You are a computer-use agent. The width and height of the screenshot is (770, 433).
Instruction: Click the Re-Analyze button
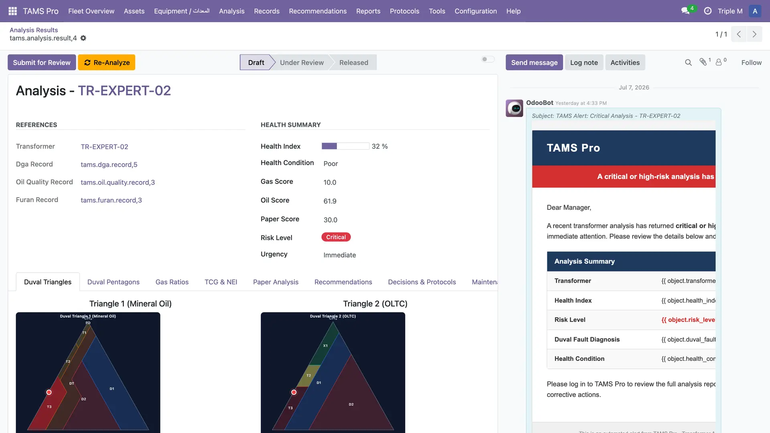click(107, 63)
